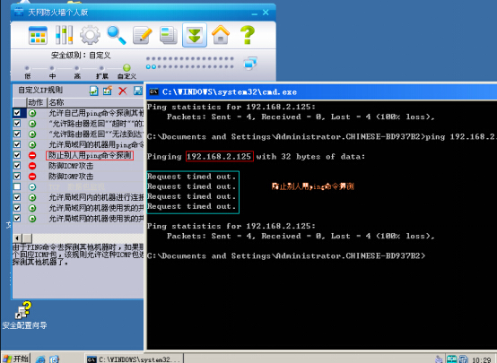
Task: Click the rule list left scroll arrow
Action: (x=17, y=238)
